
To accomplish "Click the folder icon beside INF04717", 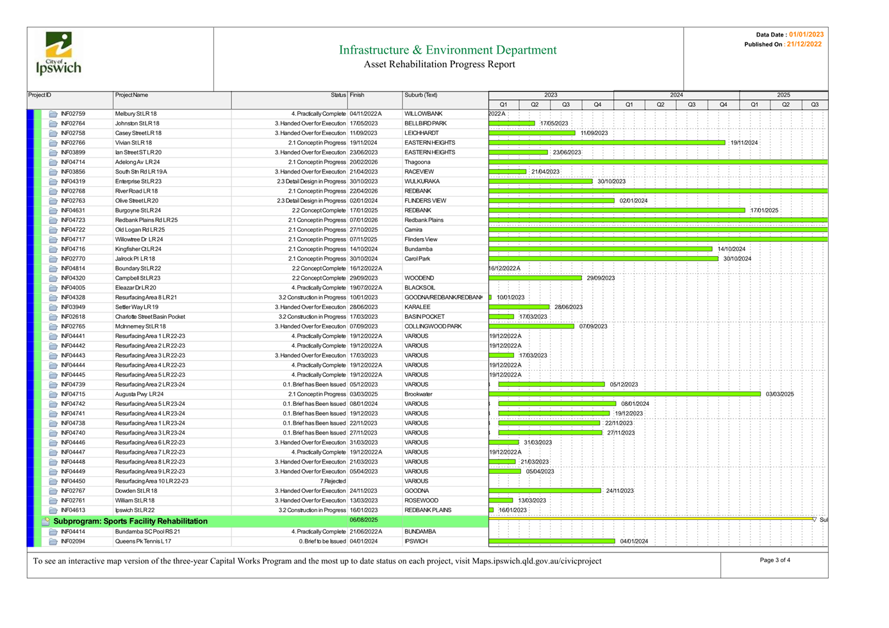I will (53, 239).
